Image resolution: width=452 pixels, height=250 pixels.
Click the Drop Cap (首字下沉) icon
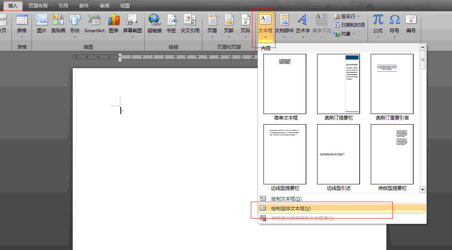[321, 20]
